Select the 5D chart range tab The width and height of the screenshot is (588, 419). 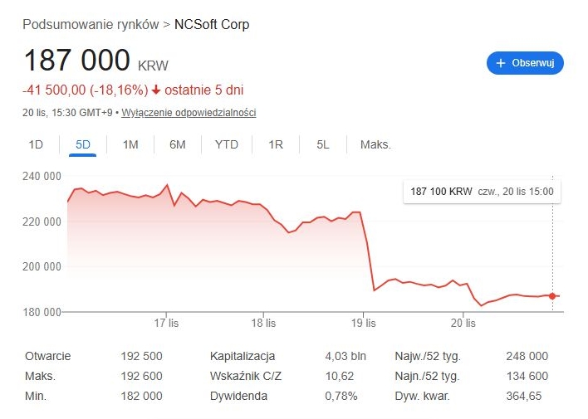tap(82, 144)
